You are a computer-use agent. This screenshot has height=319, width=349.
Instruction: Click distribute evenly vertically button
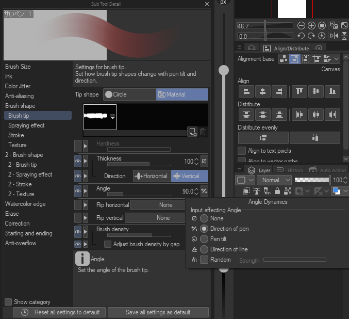pyautogui.click(x=263, y=138)
